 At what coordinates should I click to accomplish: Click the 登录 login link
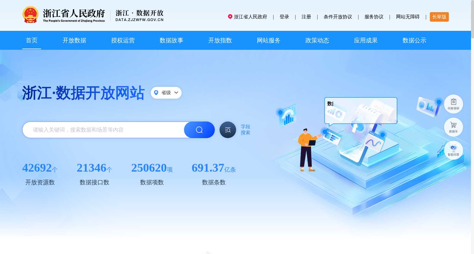284,17
